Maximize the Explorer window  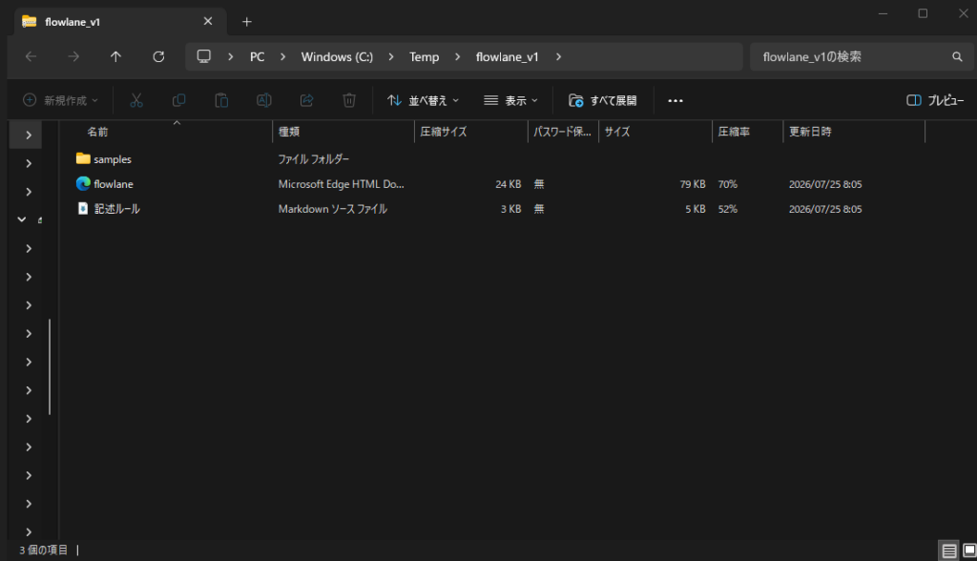coord(923,13)
